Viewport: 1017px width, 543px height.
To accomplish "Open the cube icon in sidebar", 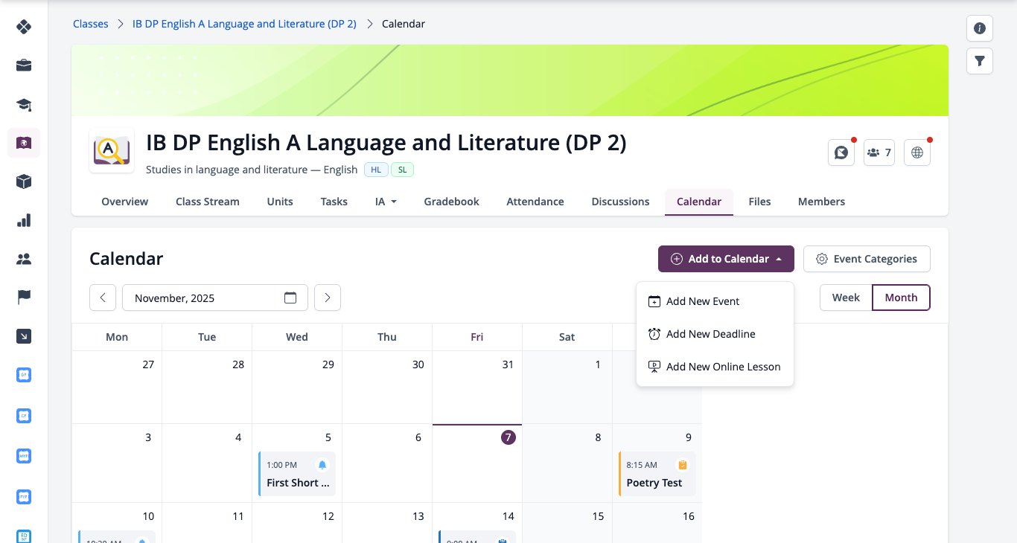I will (24, 181).
